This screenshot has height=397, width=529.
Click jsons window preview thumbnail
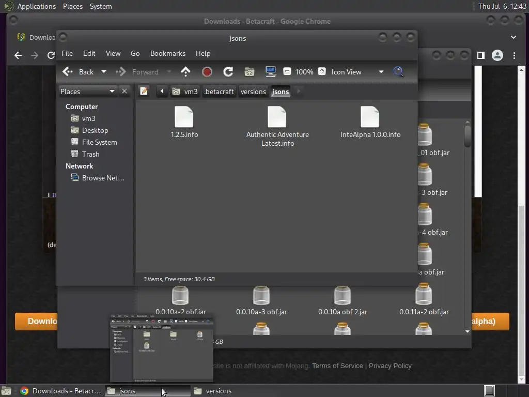coord(162,348)
